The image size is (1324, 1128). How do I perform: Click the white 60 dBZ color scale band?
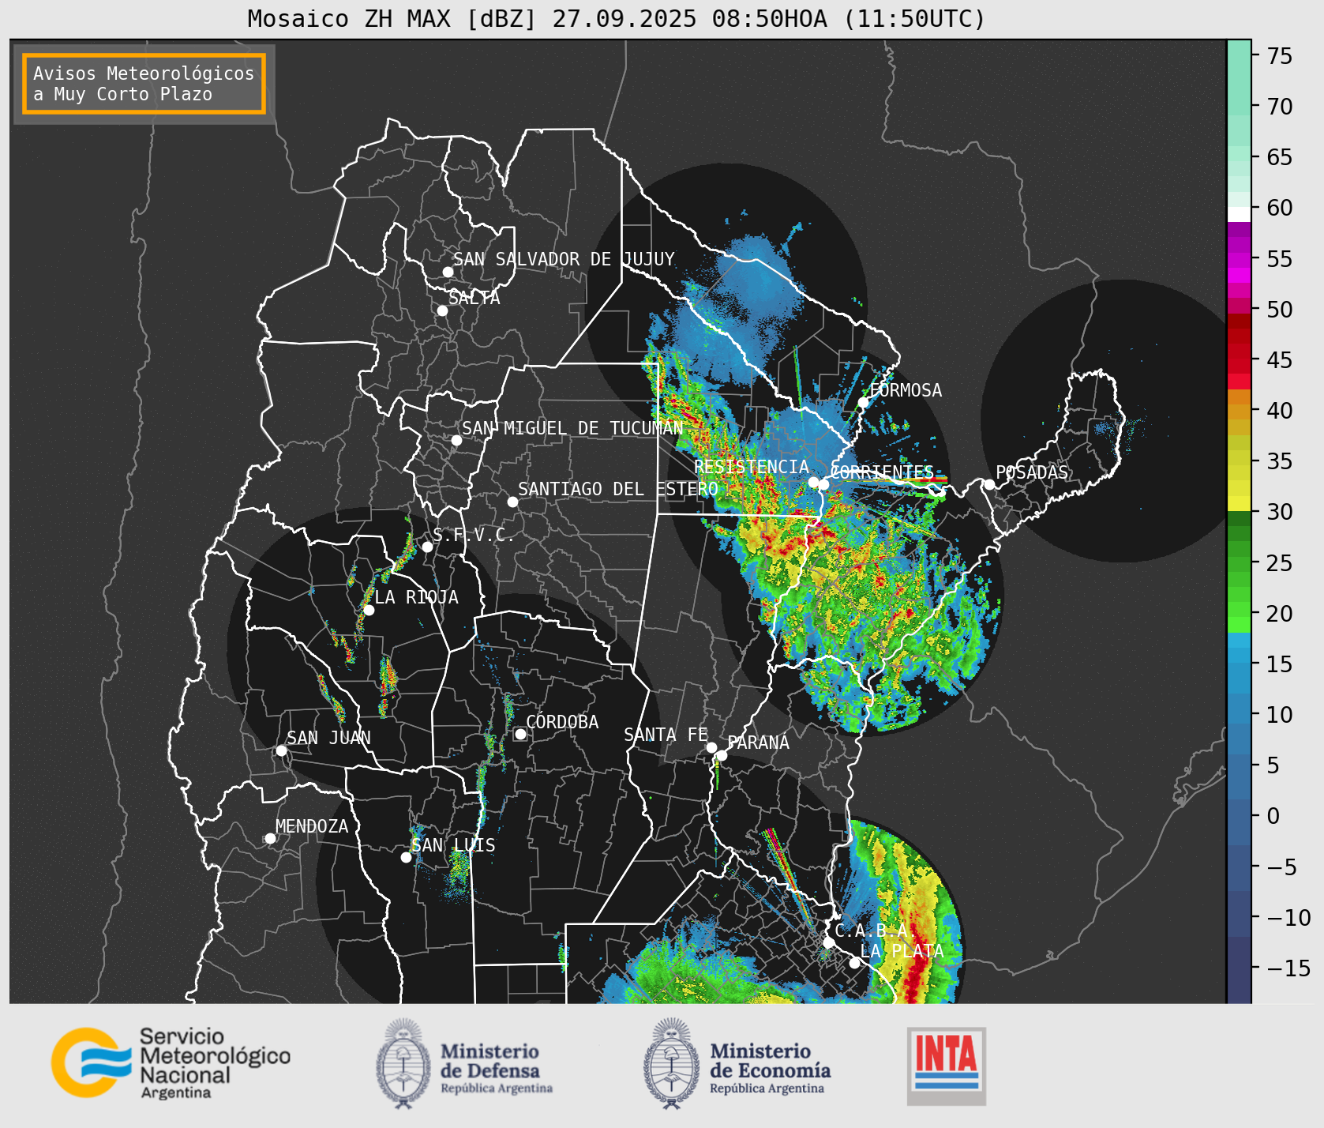[x=1239, y=214]
